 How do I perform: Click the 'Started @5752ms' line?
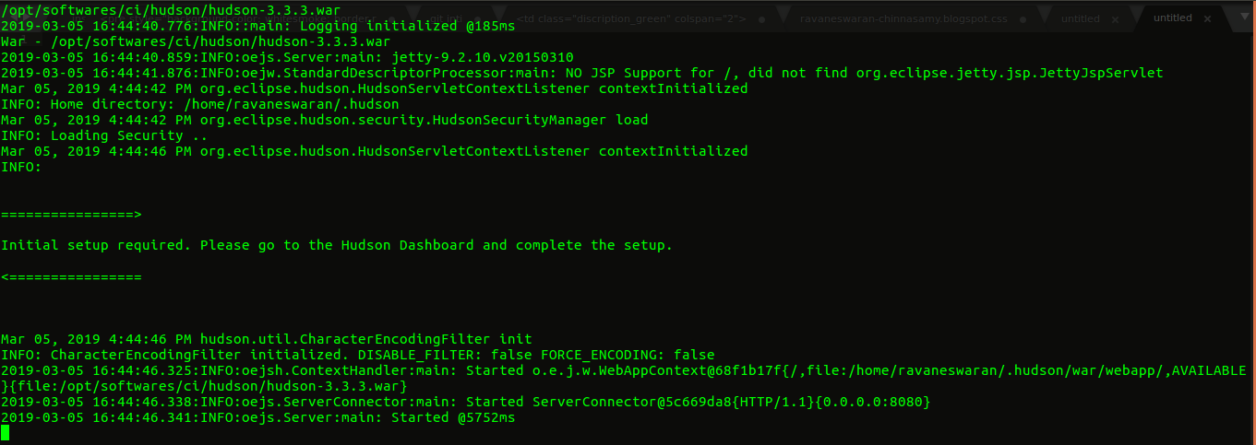pyautogui.click(x=258, y=418)
